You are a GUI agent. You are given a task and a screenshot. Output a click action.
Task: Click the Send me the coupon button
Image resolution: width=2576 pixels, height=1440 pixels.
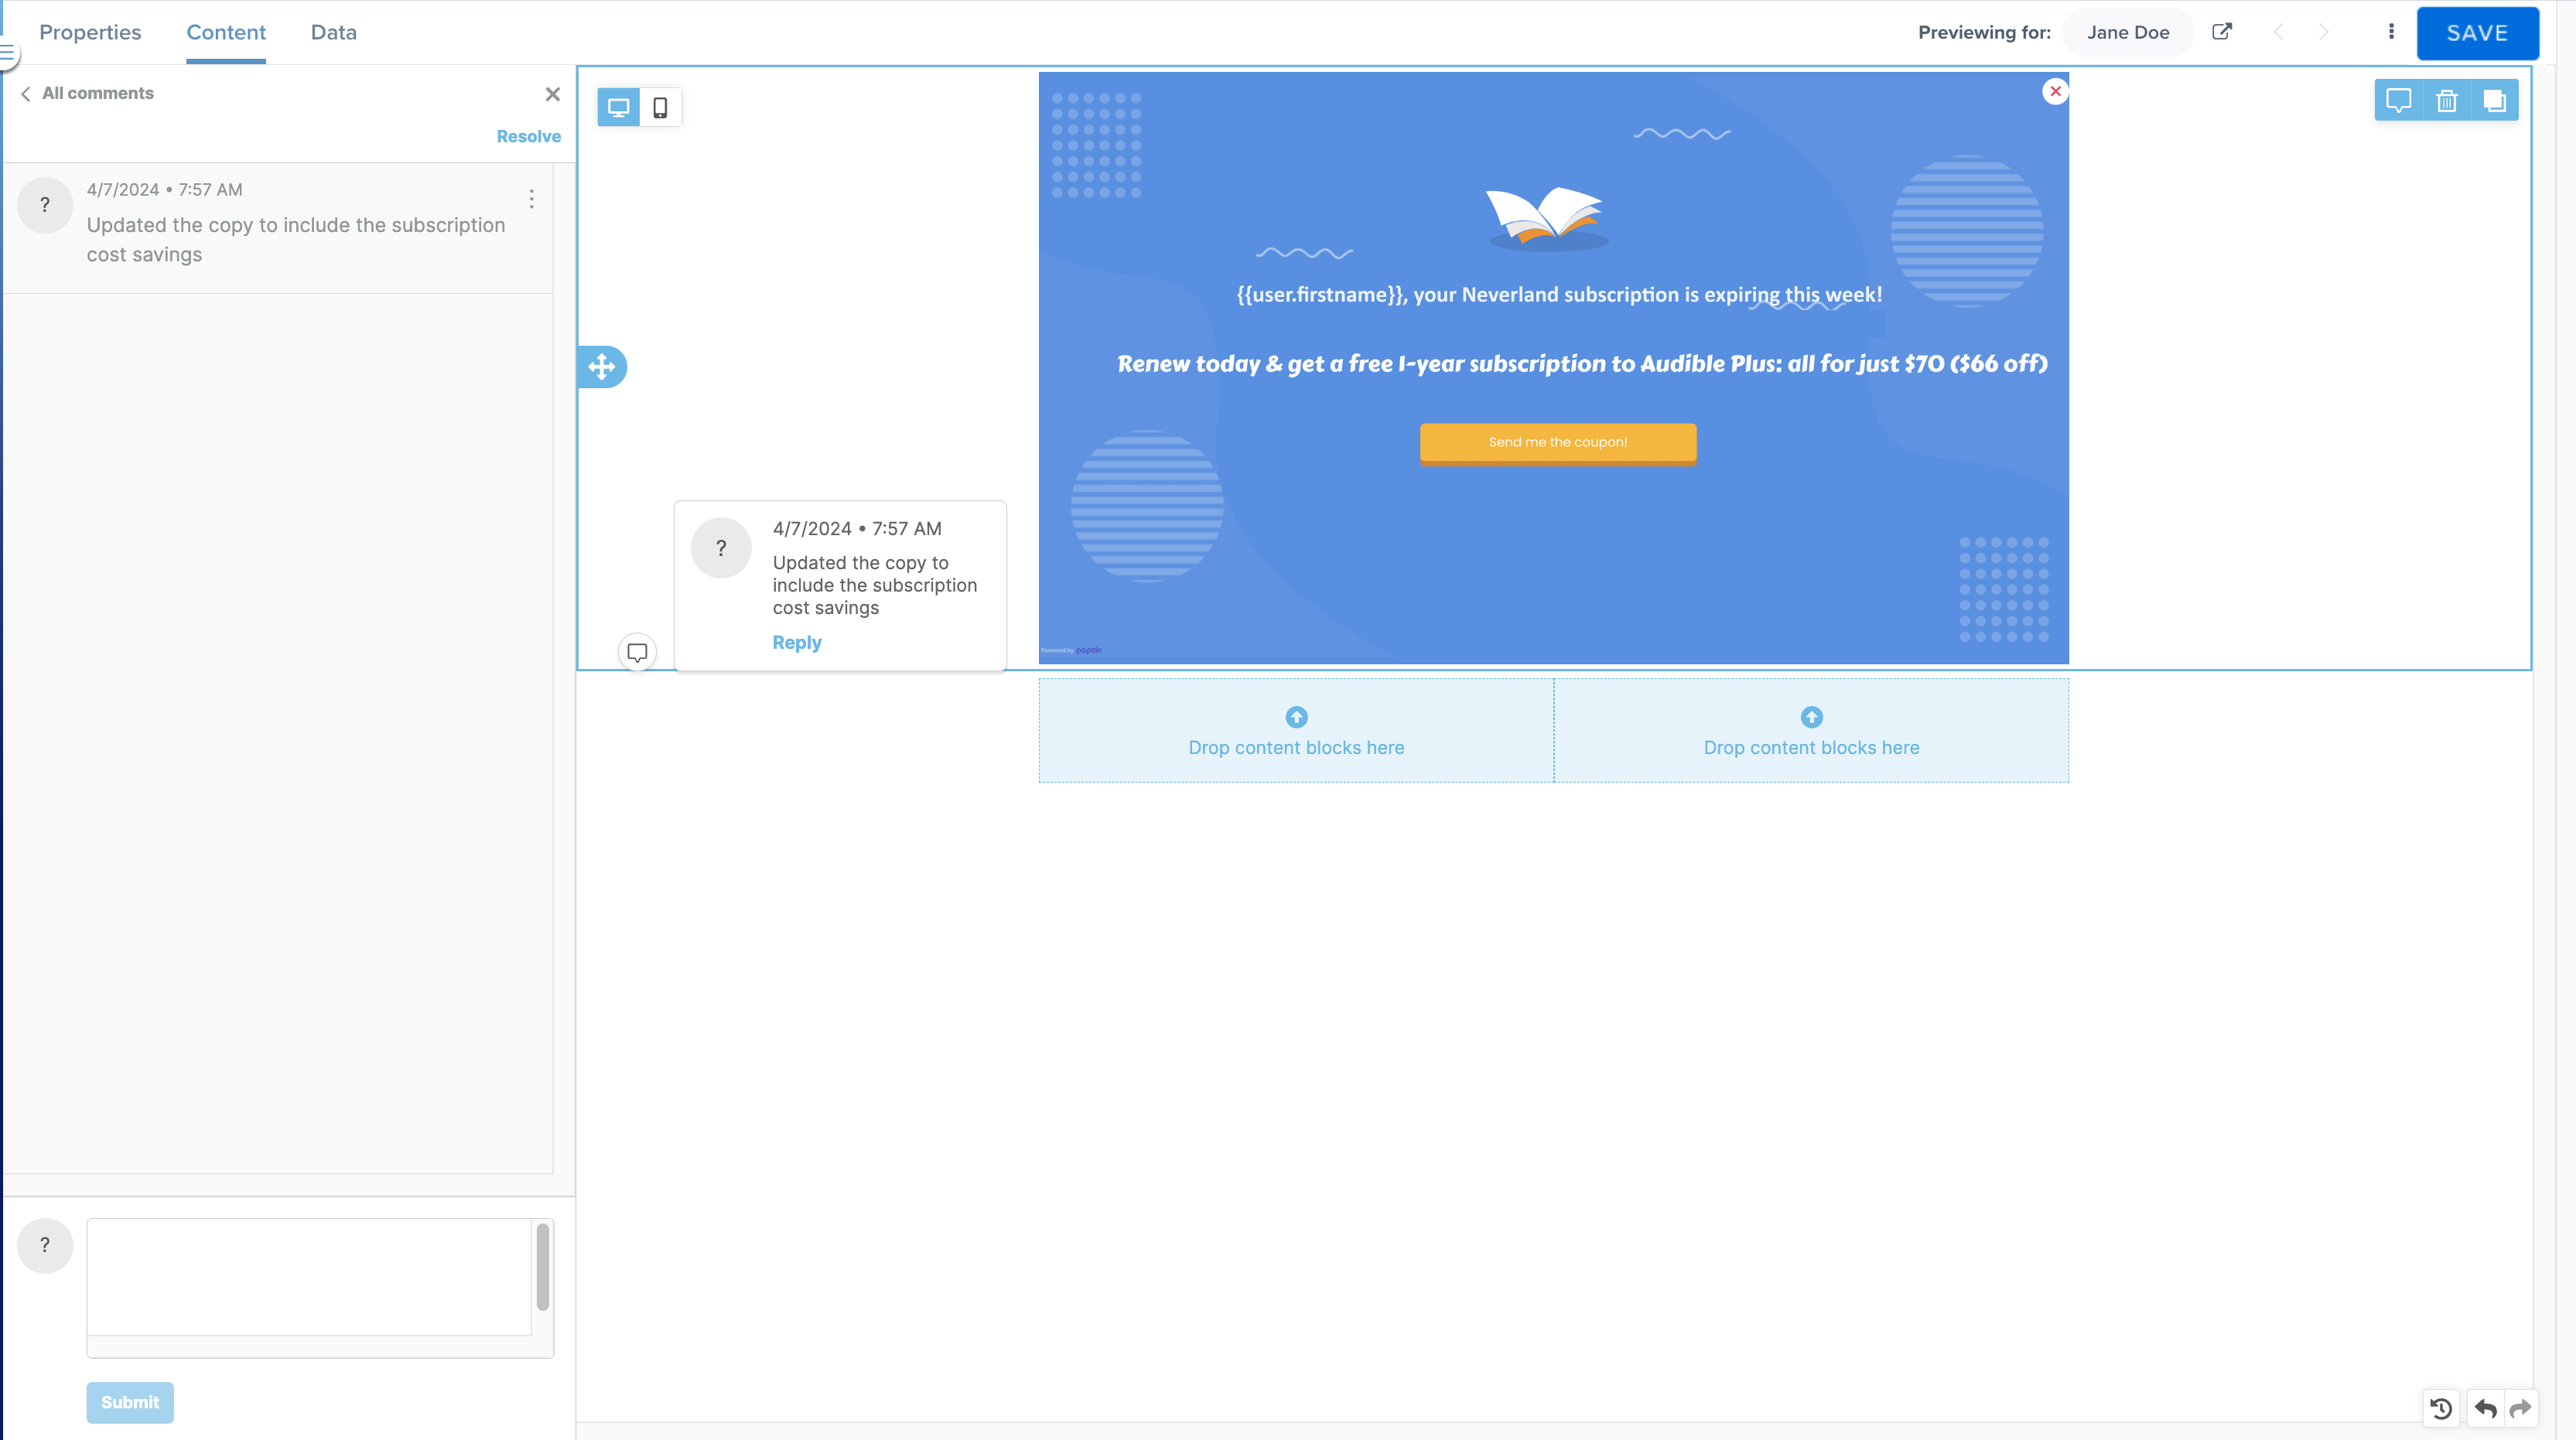click(1558, 443)
